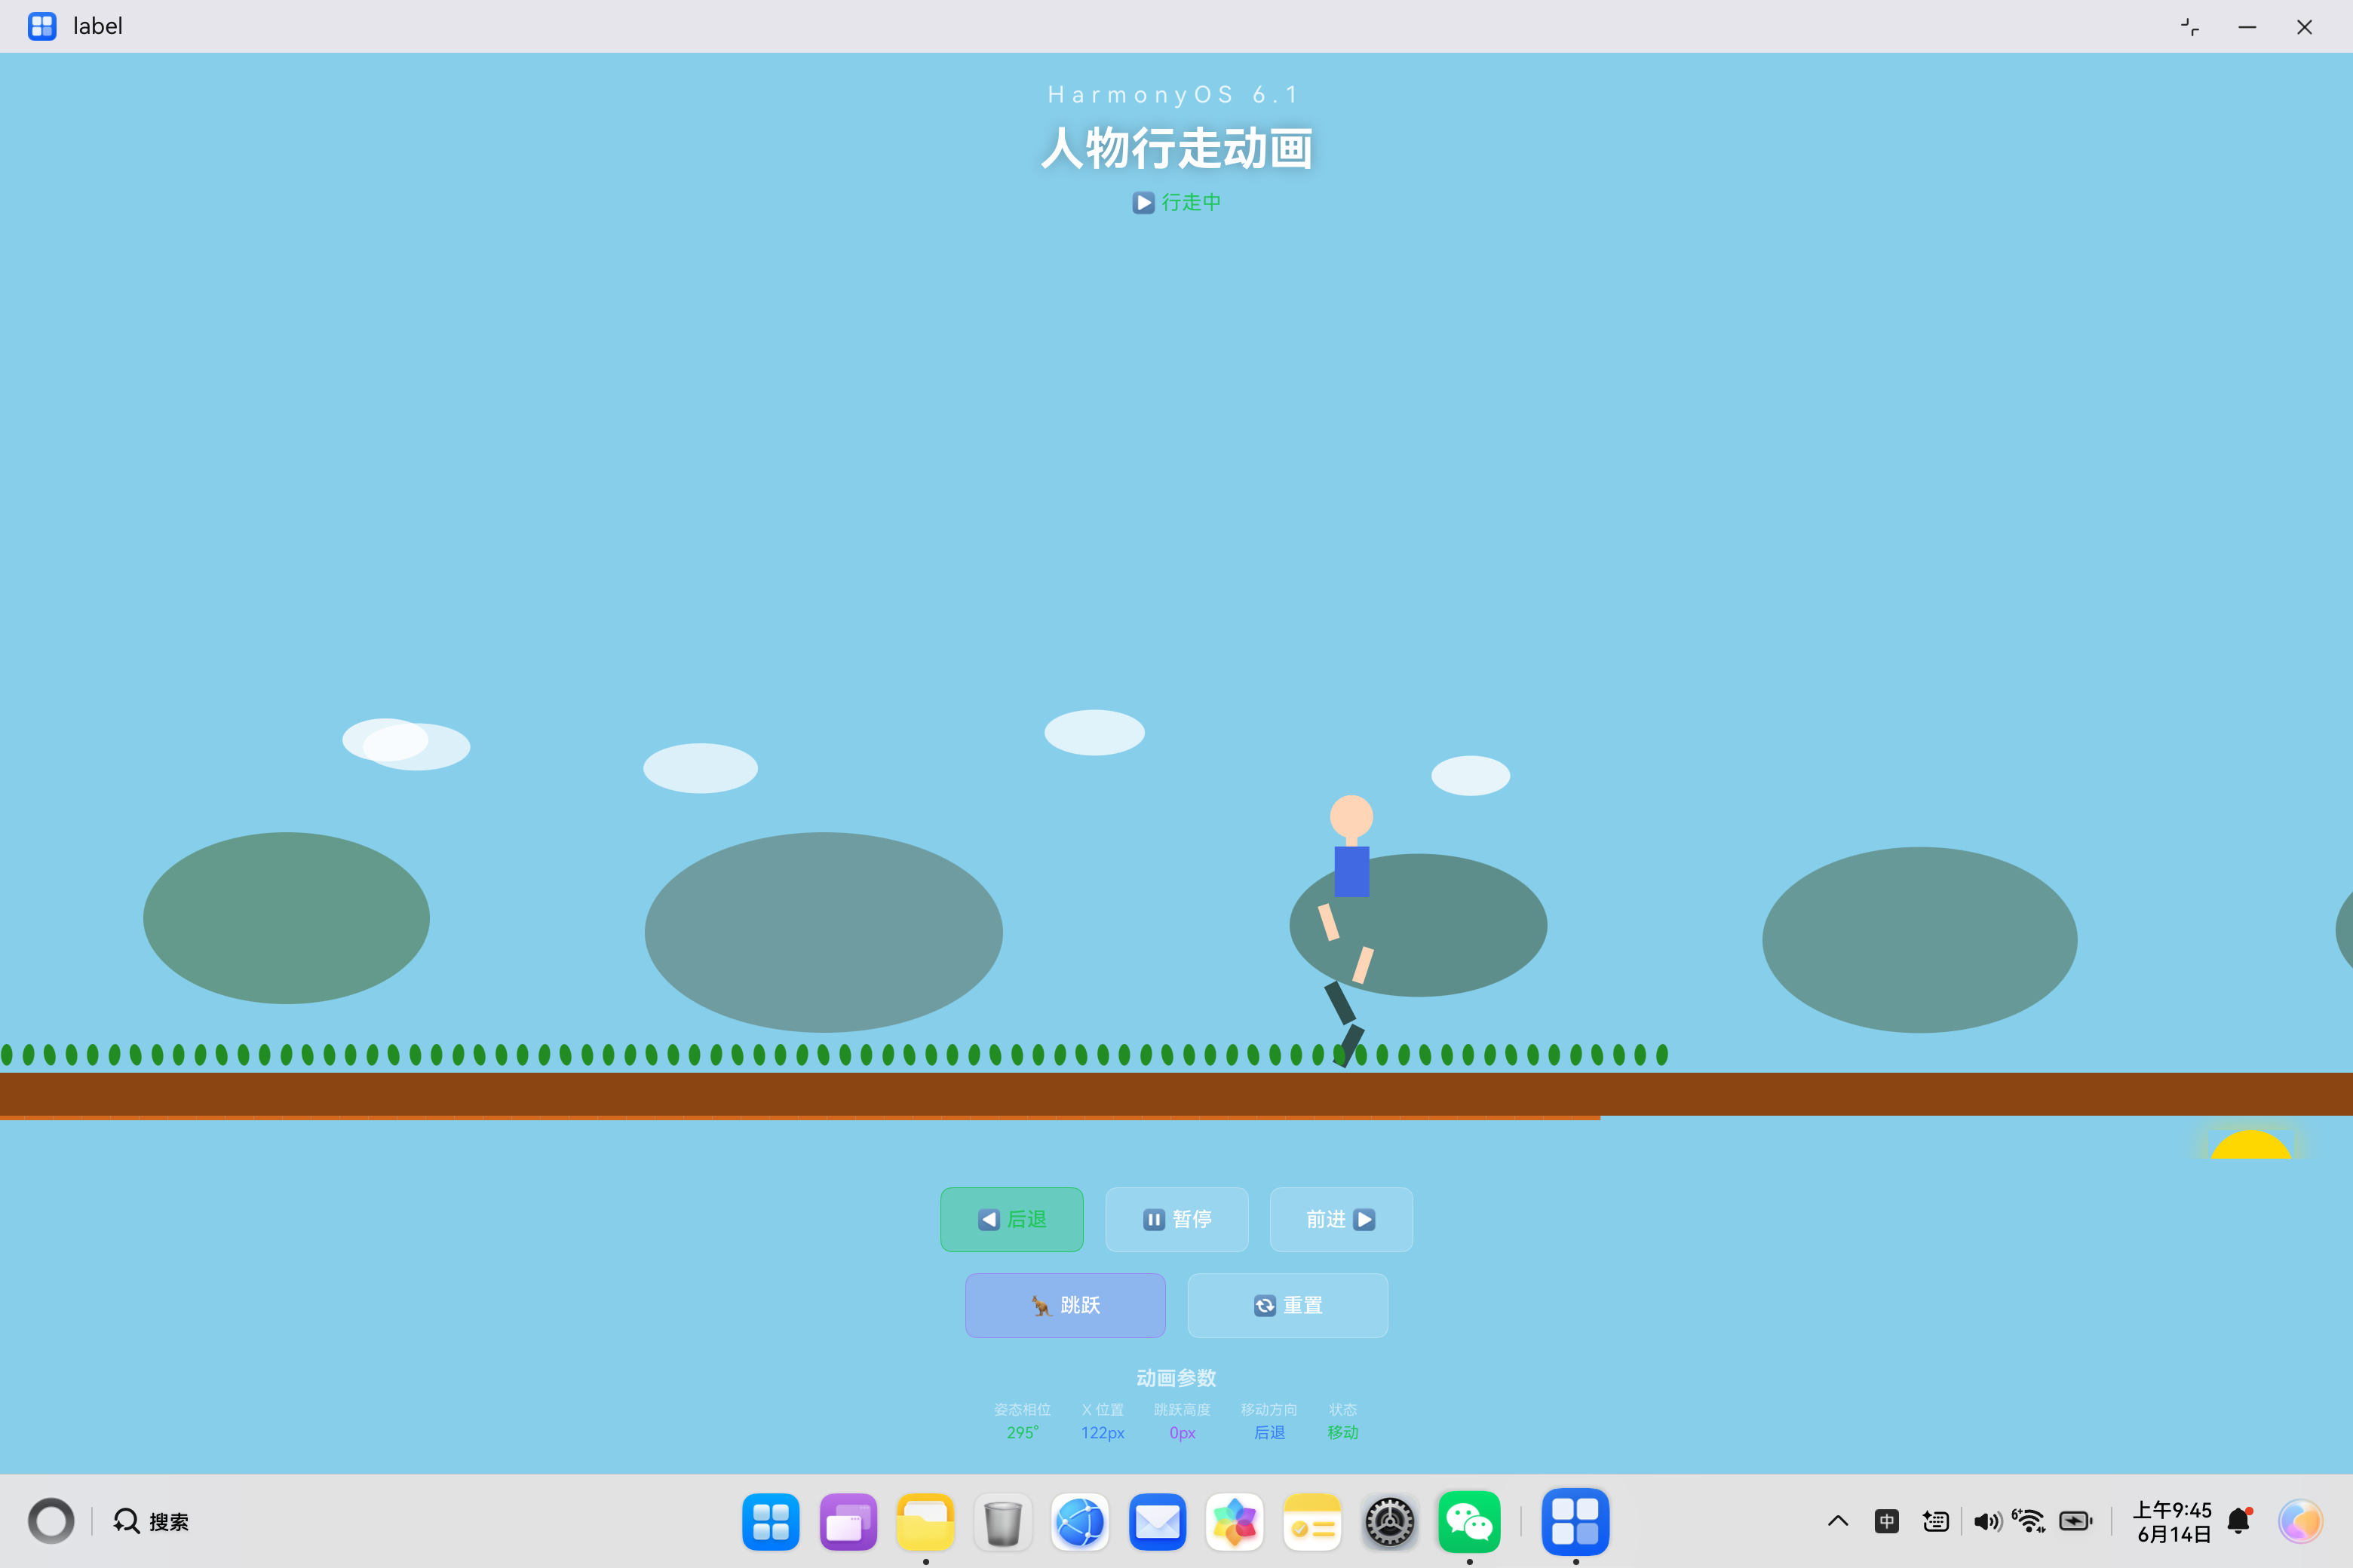Open the Wi-Fi tray icon
This screenshot has height=1568, width=2353.
click(2029, 1521)
